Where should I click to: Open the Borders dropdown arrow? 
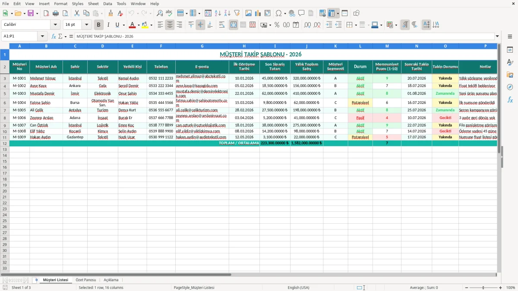pyautogui.click(x=356, y=25)
